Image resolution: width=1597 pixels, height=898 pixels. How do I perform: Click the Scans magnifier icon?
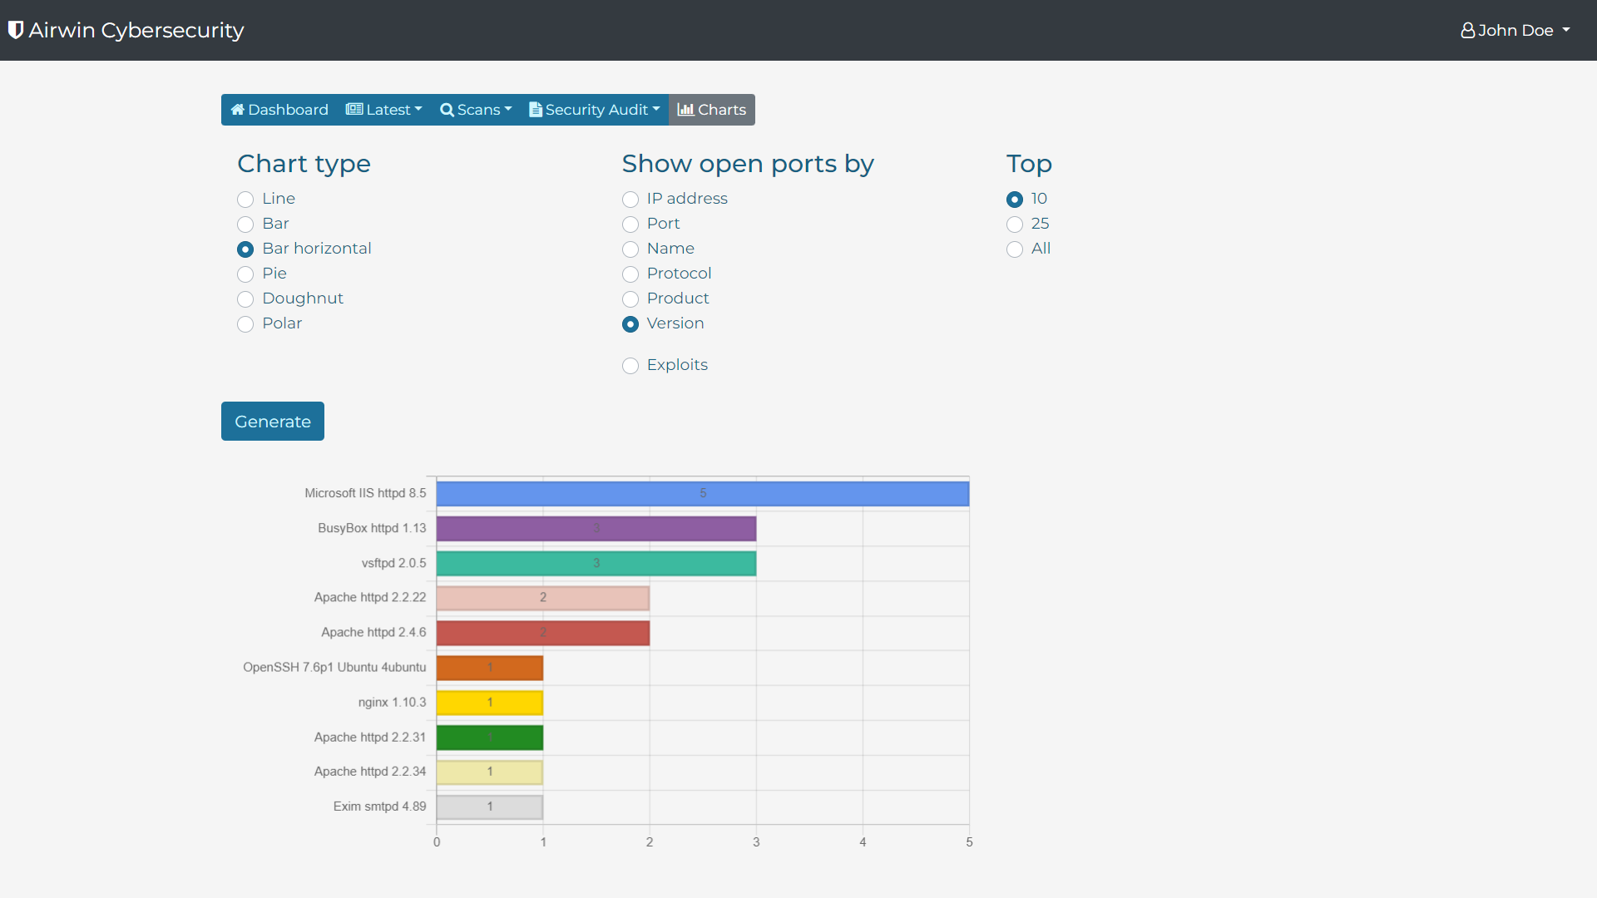pos(447,110)
